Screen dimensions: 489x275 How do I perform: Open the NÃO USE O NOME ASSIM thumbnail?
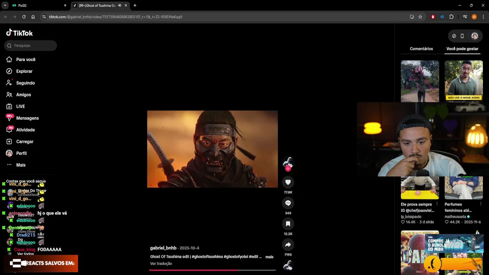point(463,81)
